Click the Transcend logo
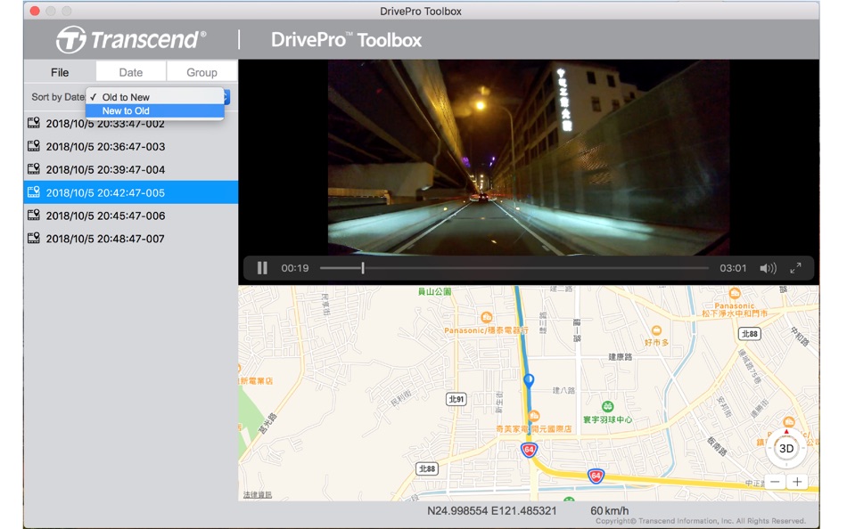847x529 pixels. pyautogui.click(x=131, y=39)
